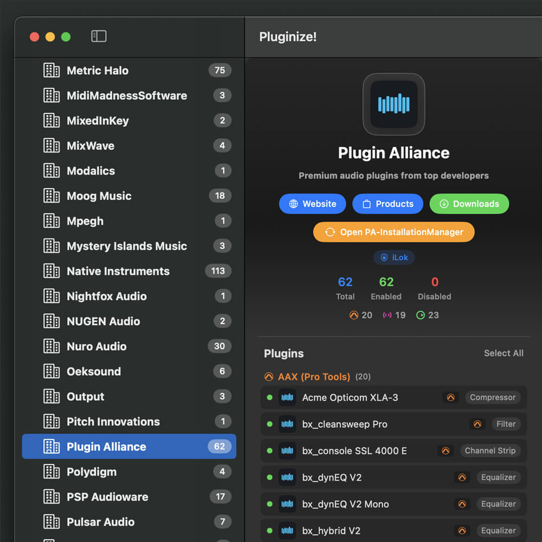Viewport: 542px width, 542px height.
Task: Select MixWave vendor in the sidebar
Action: (x=129, y=145)
